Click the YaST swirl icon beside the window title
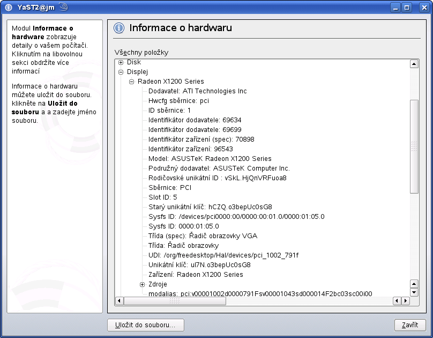Image resolution: width=433 pixels, height=338 pixels. [63, 6]
